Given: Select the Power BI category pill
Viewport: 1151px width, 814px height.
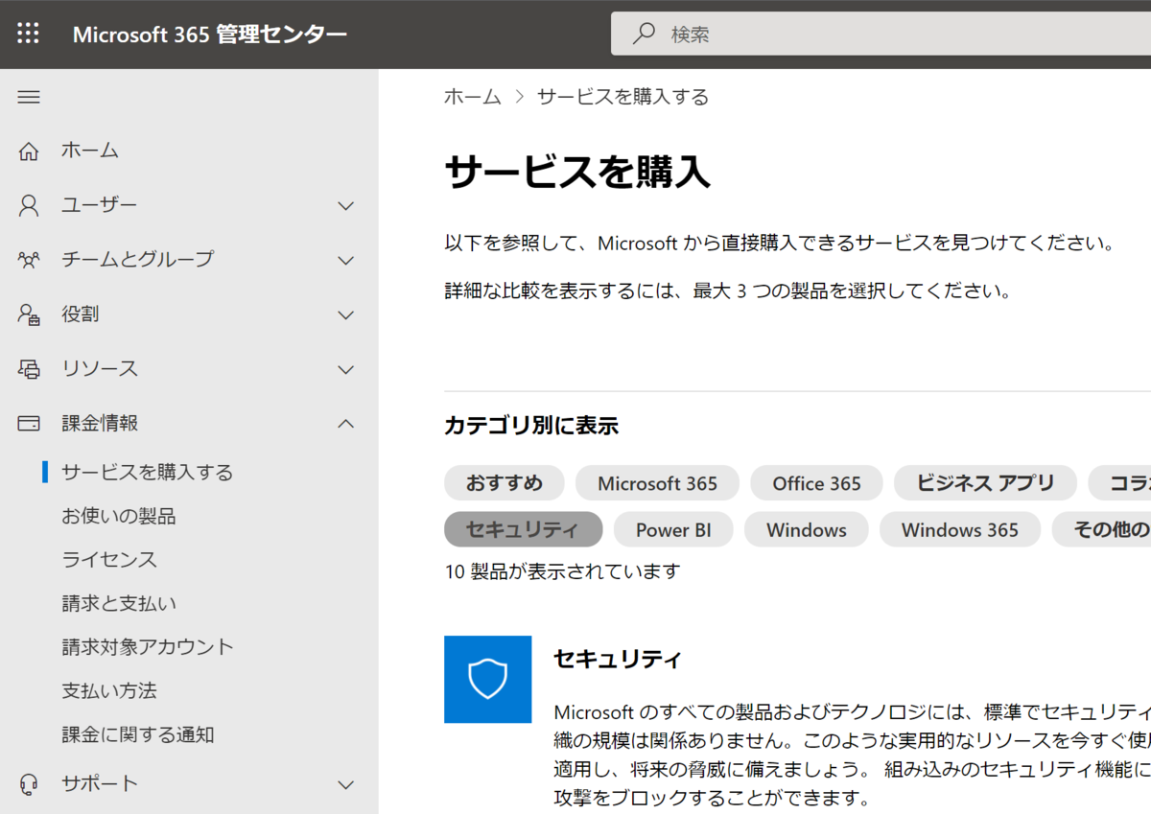Looking at the screenshot, I should pyautogui.click(x=673, y=529).
